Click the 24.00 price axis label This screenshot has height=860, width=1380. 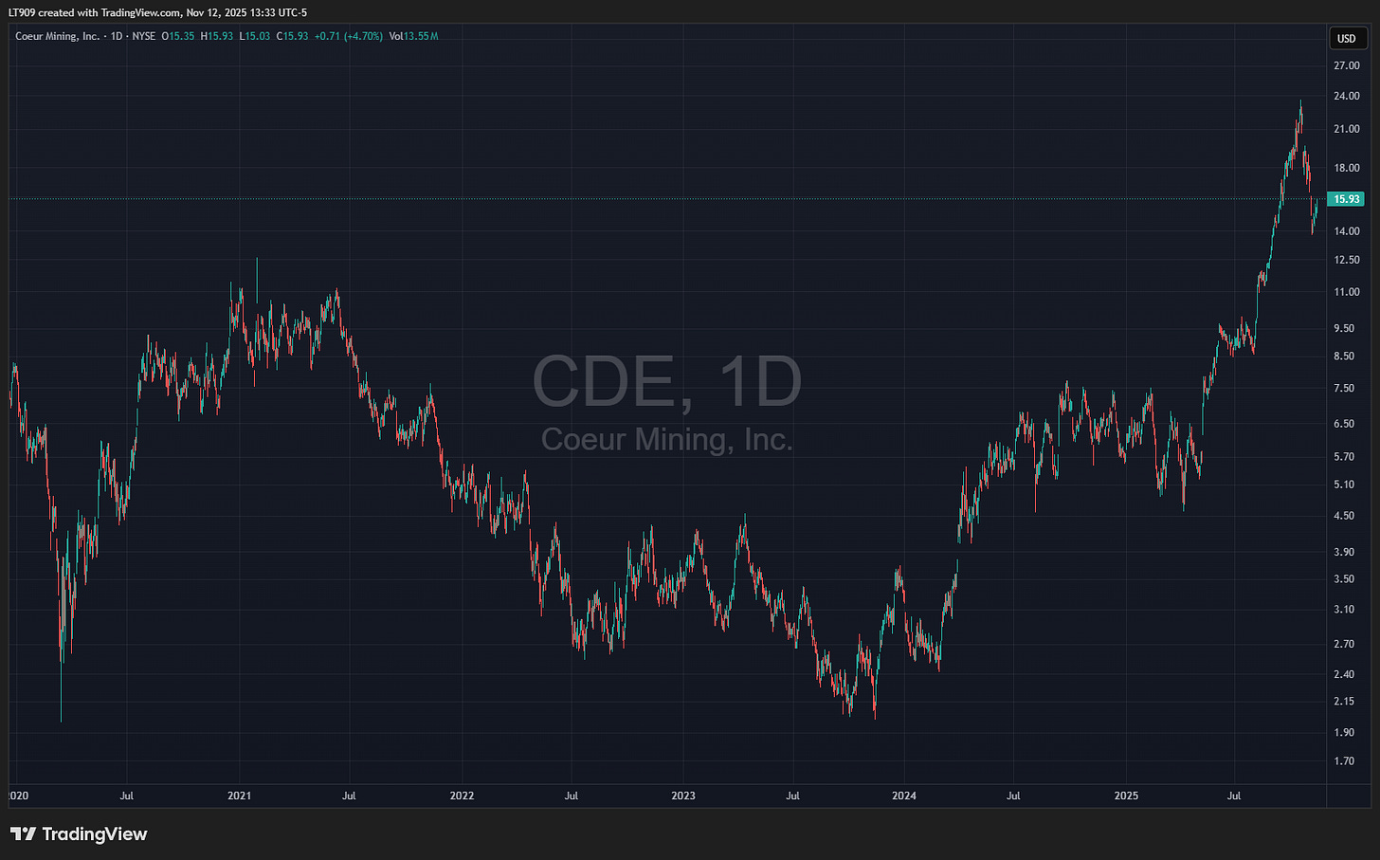1347,96
